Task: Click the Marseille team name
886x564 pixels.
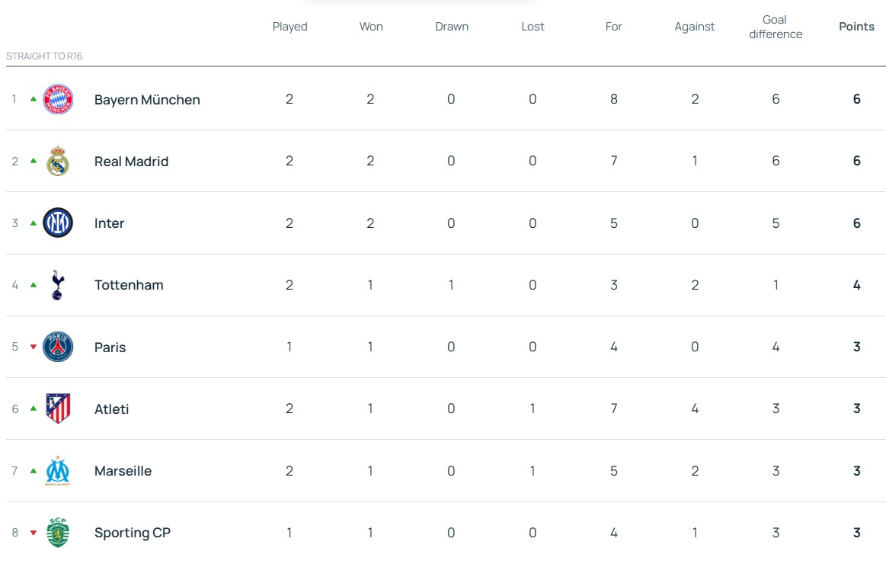Action: click(x=123, y=471)
